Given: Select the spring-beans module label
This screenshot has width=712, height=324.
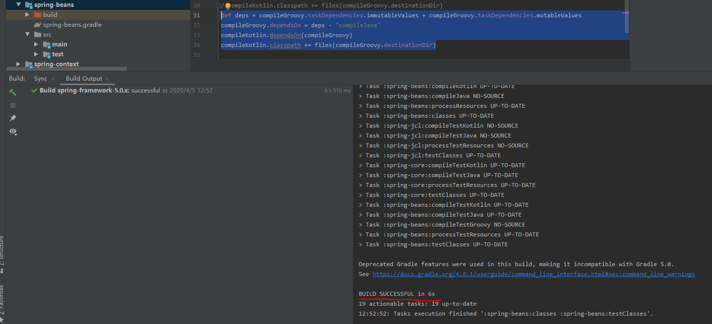Looking at the screenshot, I should pyautogui.click(x=54, y=5).
